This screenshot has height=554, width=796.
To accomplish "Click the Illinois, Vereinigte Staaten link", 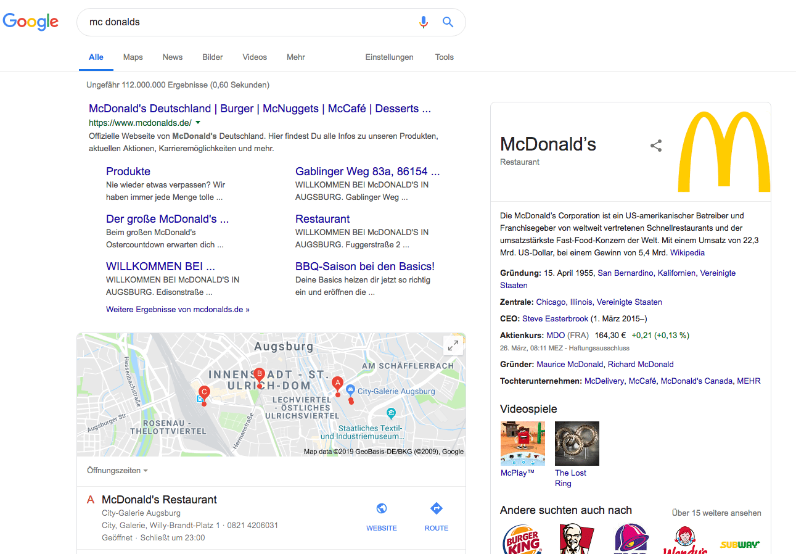I will 615,302.
